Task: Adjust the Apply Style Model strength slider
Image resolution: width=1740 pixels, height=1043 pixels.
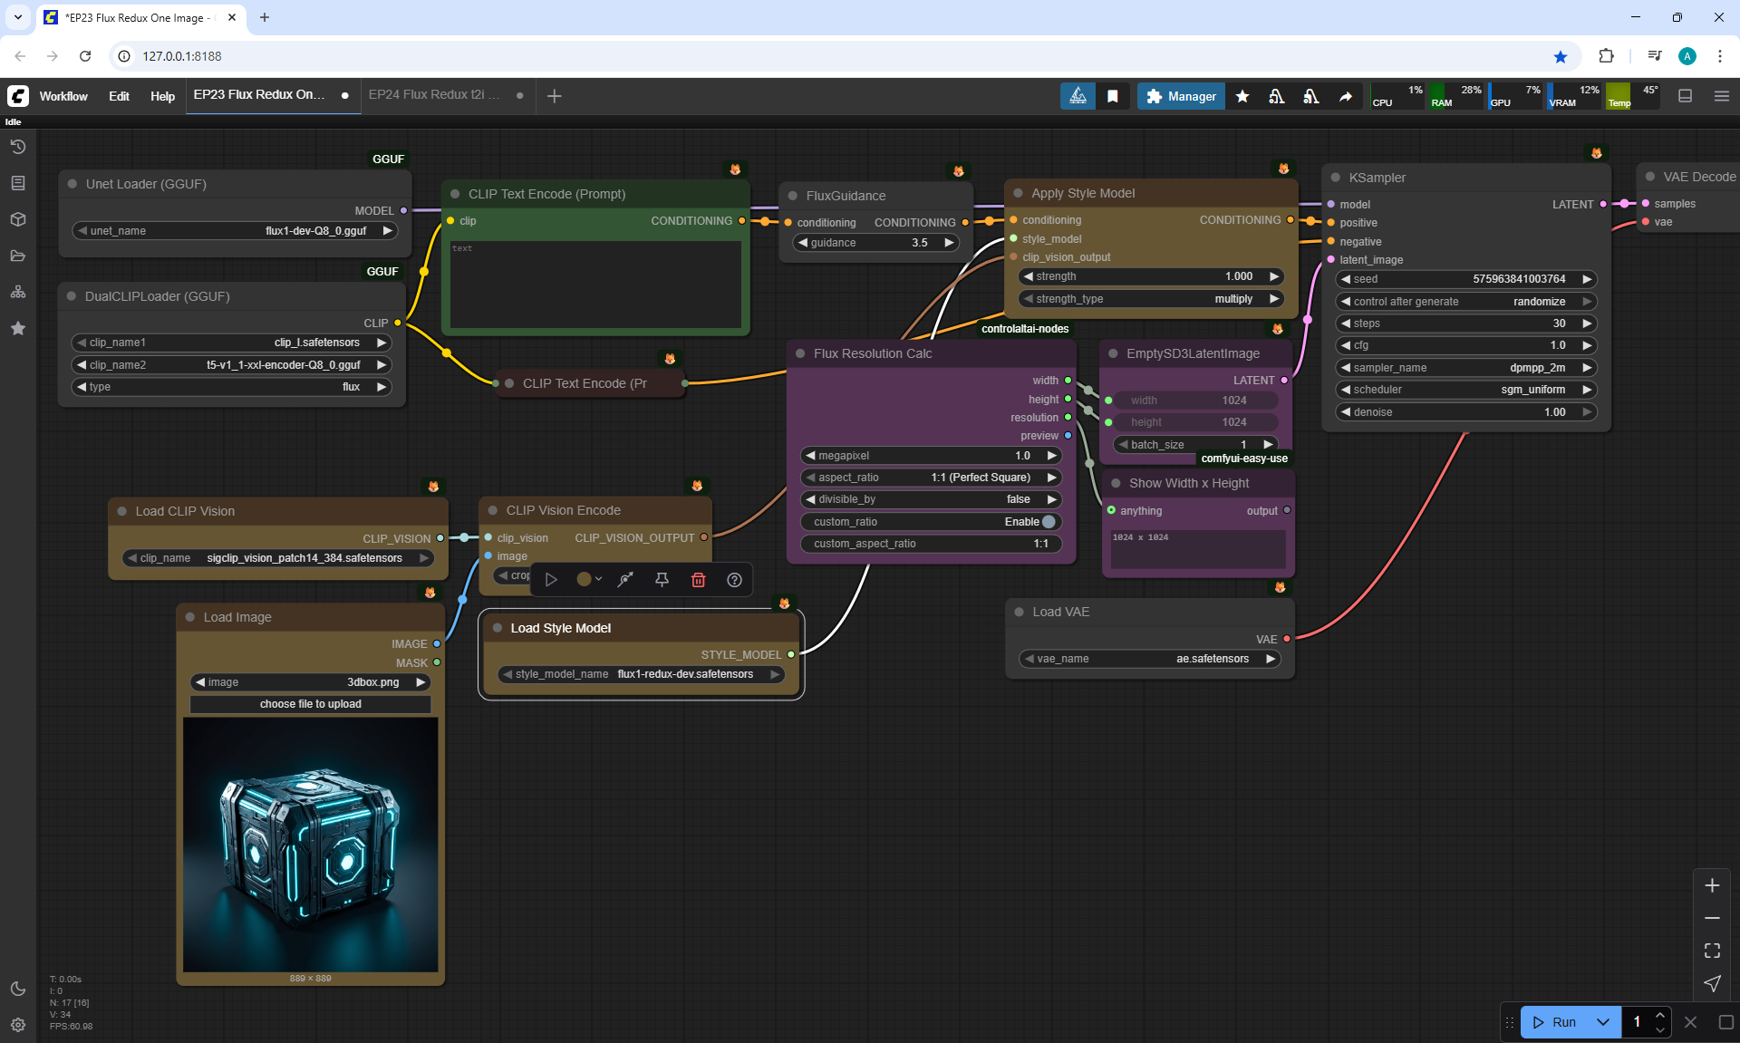Action: [1151, 276]
